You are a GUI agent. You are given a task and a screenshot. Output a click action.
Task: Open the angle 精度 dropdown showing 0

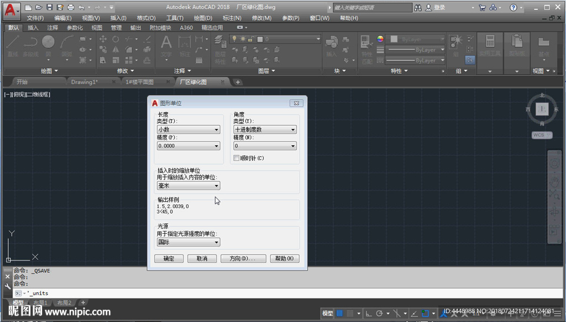(265, 146)
